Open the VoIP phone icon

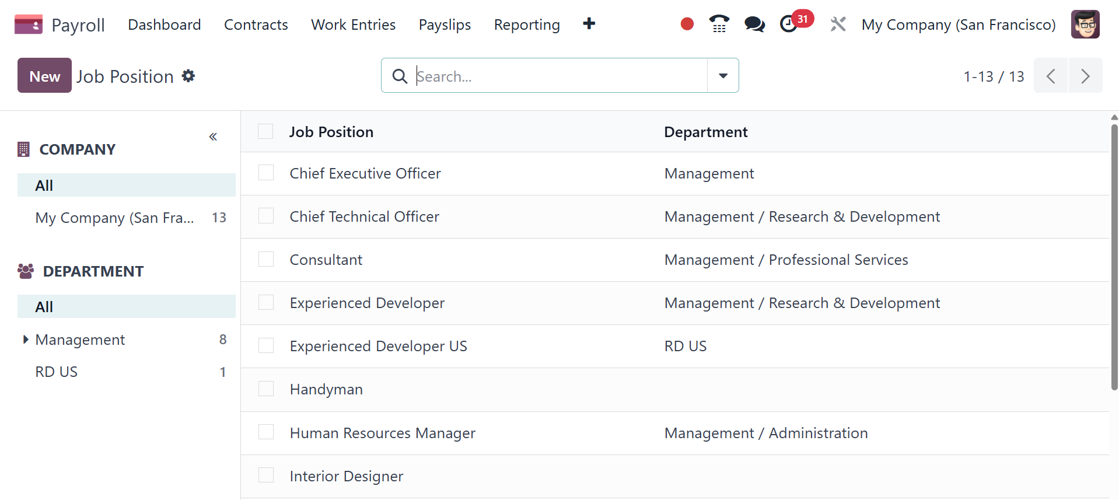(719, 25)
